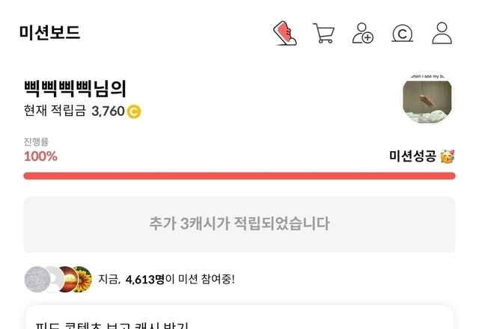The image size is (479, 329).
Task: Click the gold coin beside 3,760
Action: 134,112
